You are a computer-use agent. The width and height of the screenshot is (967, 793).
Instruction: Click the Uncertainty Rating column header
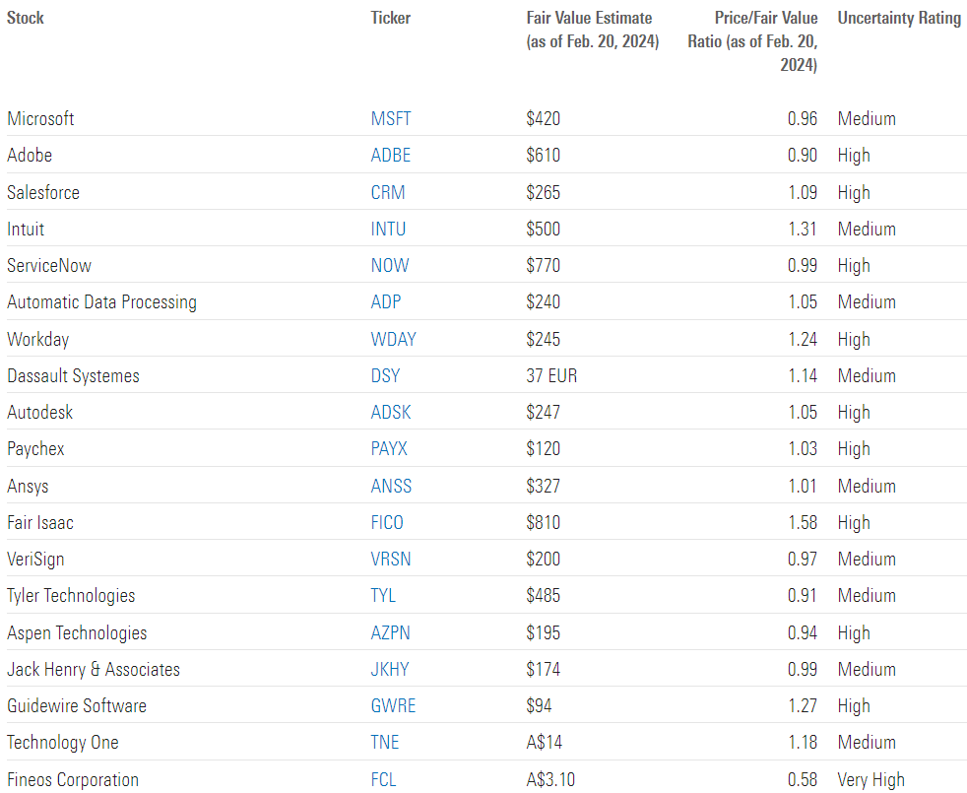click(899, 19)
